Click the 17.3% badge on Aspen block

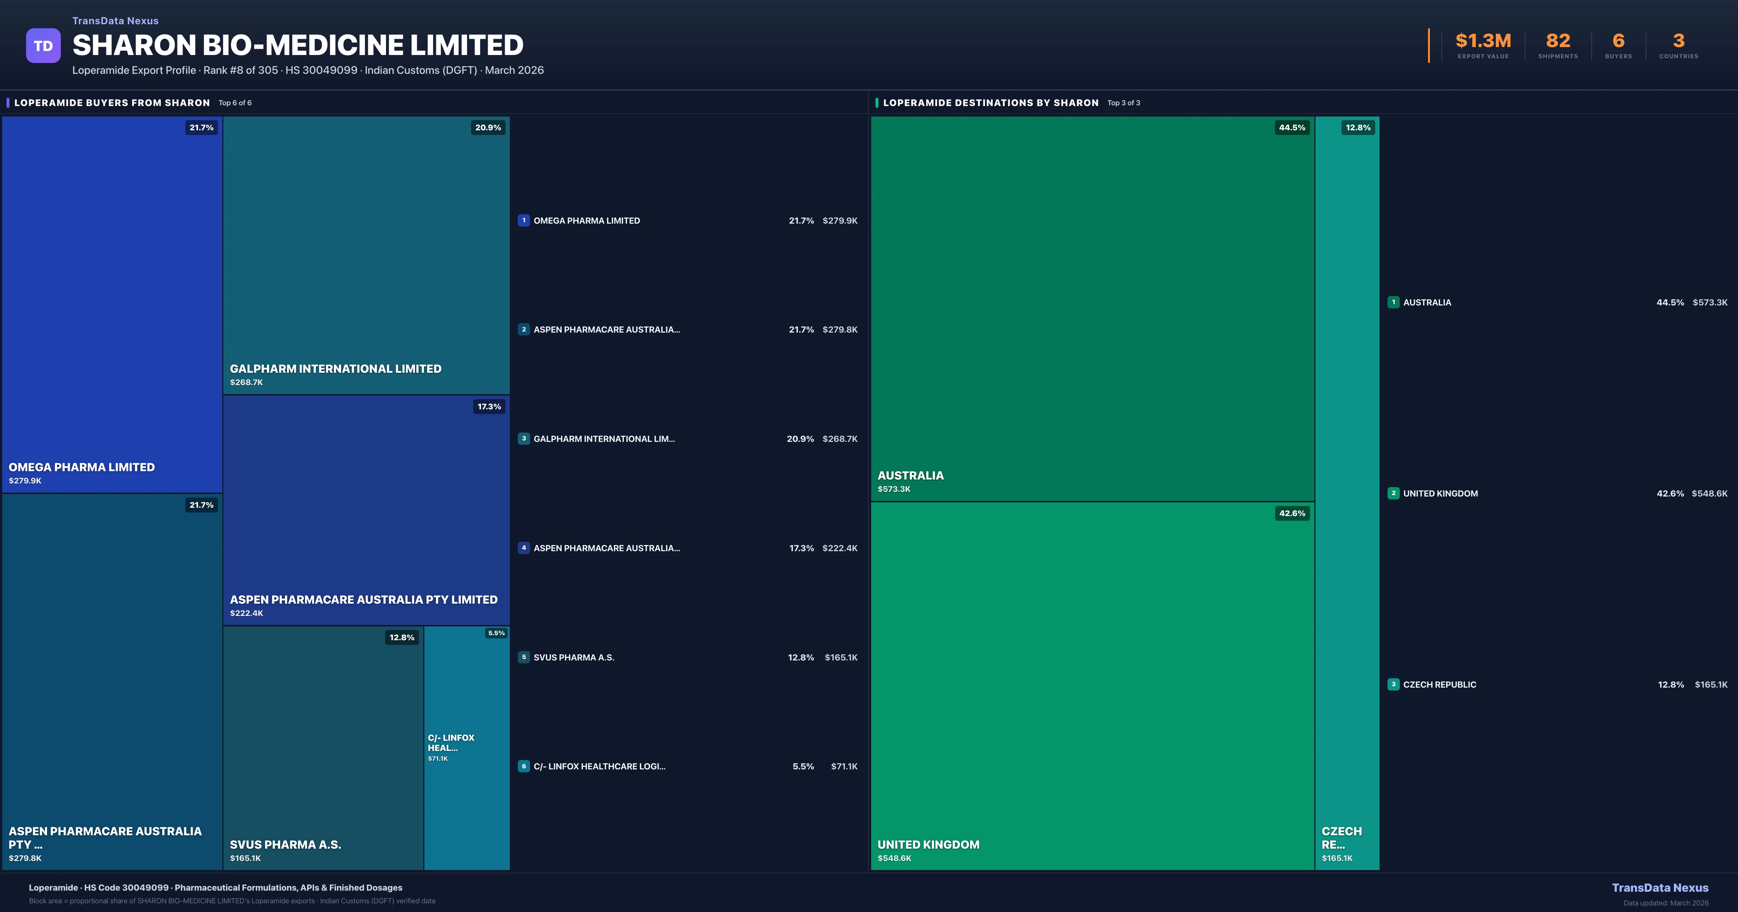[x=489, y=407]
